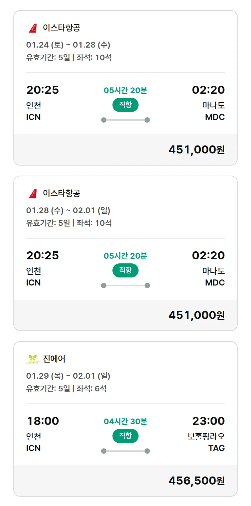251x506 pixels.
Task: Click the 직항 badge on the 01.24 Eastar card
Action: [x=125, y=105]
